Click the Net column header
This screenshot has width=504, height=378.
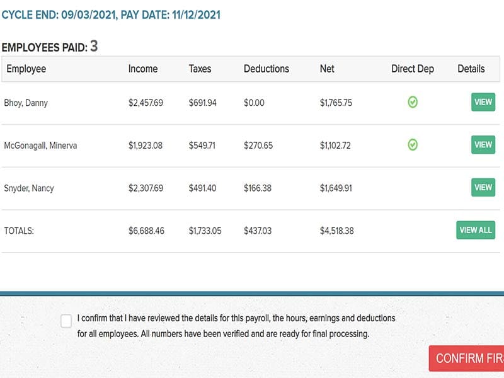(x=327, y=69)
